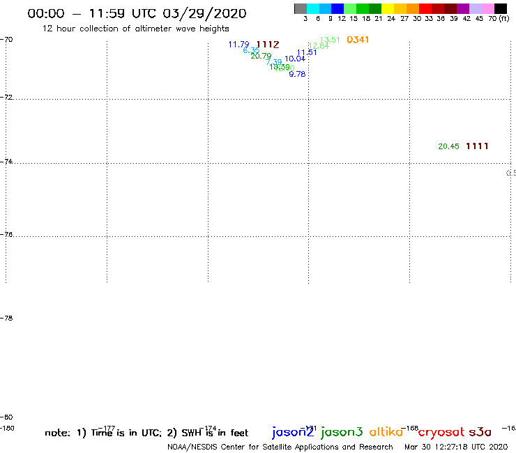Image resolution: width=516 pixels, height=453 pixels.
Task: Click the date title 00:00 – 11:59 UTC 03/29/2020
Action: pos(137,14)
